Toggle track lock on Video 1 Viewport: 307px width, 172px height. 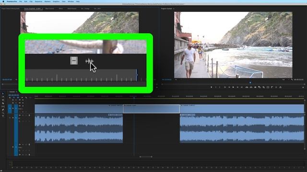coord(13,108)
